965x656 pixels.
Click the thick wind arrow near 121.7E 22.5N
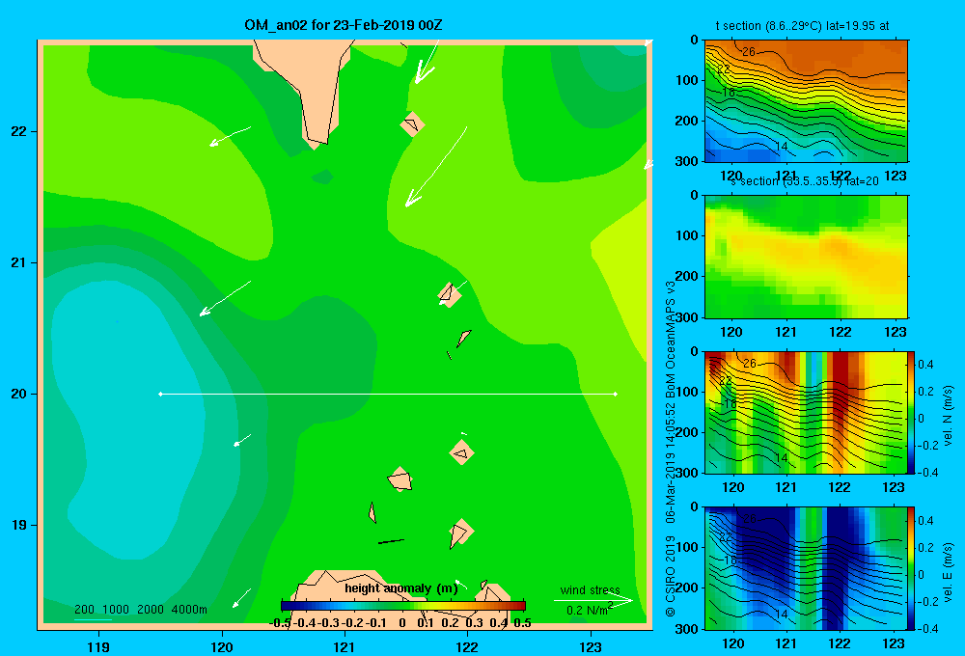coord(426,62)
